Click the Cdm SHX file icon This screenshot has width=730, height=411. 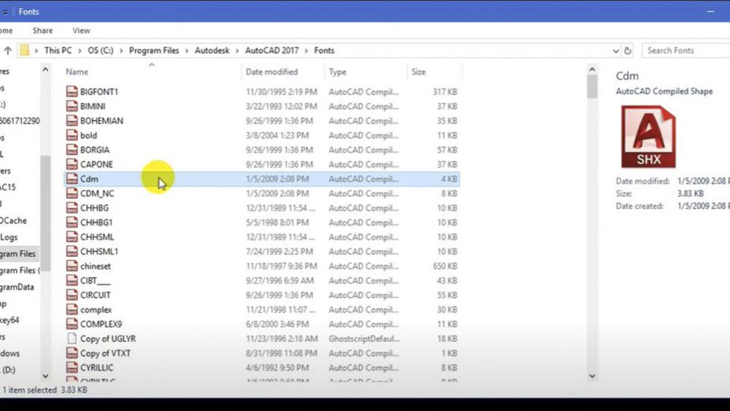pyautogui.click(x=72, y=179)
